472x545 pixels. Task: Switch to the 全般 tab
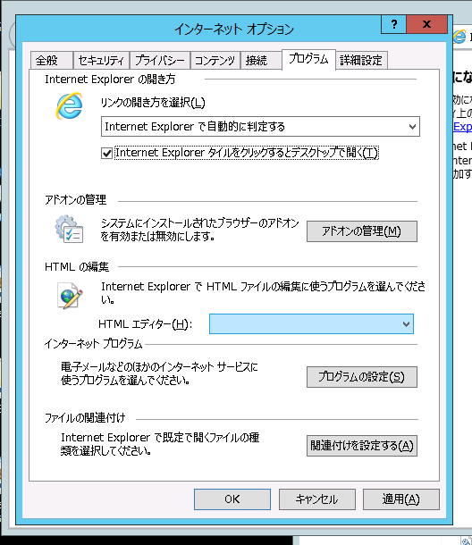tap(52, 61)
